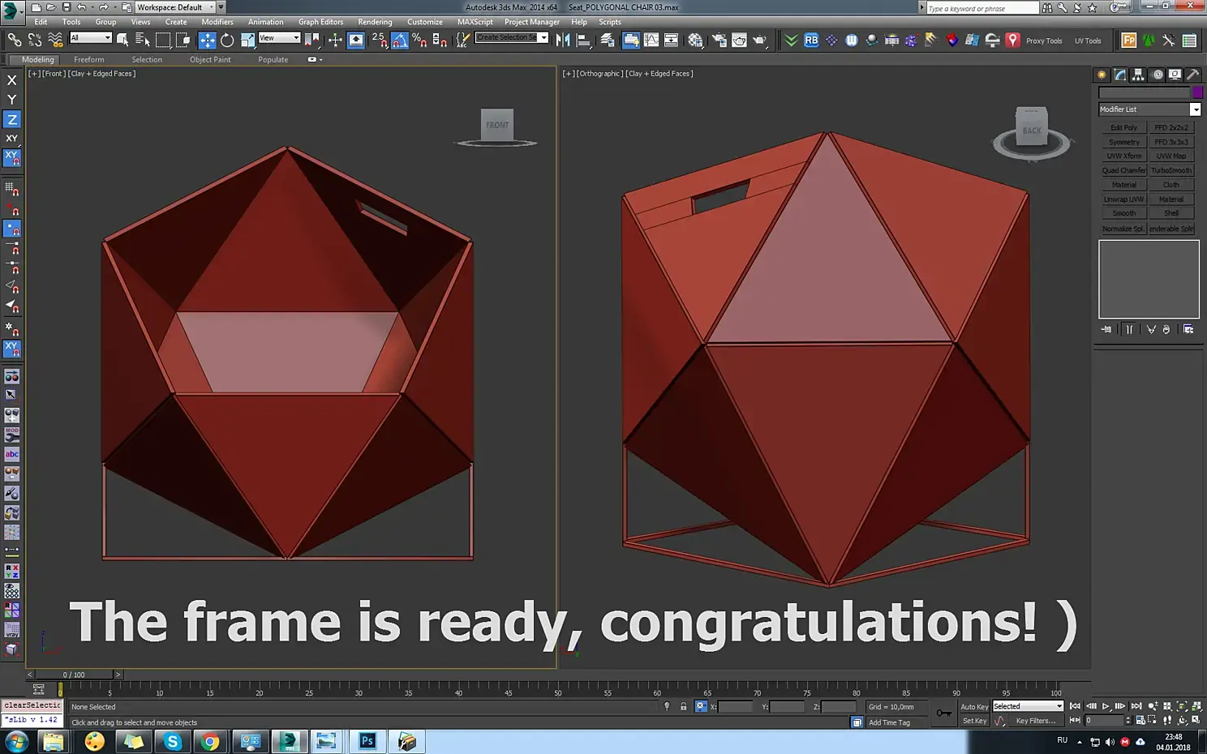Toggle Auto Key animation mode

(974, 706)
